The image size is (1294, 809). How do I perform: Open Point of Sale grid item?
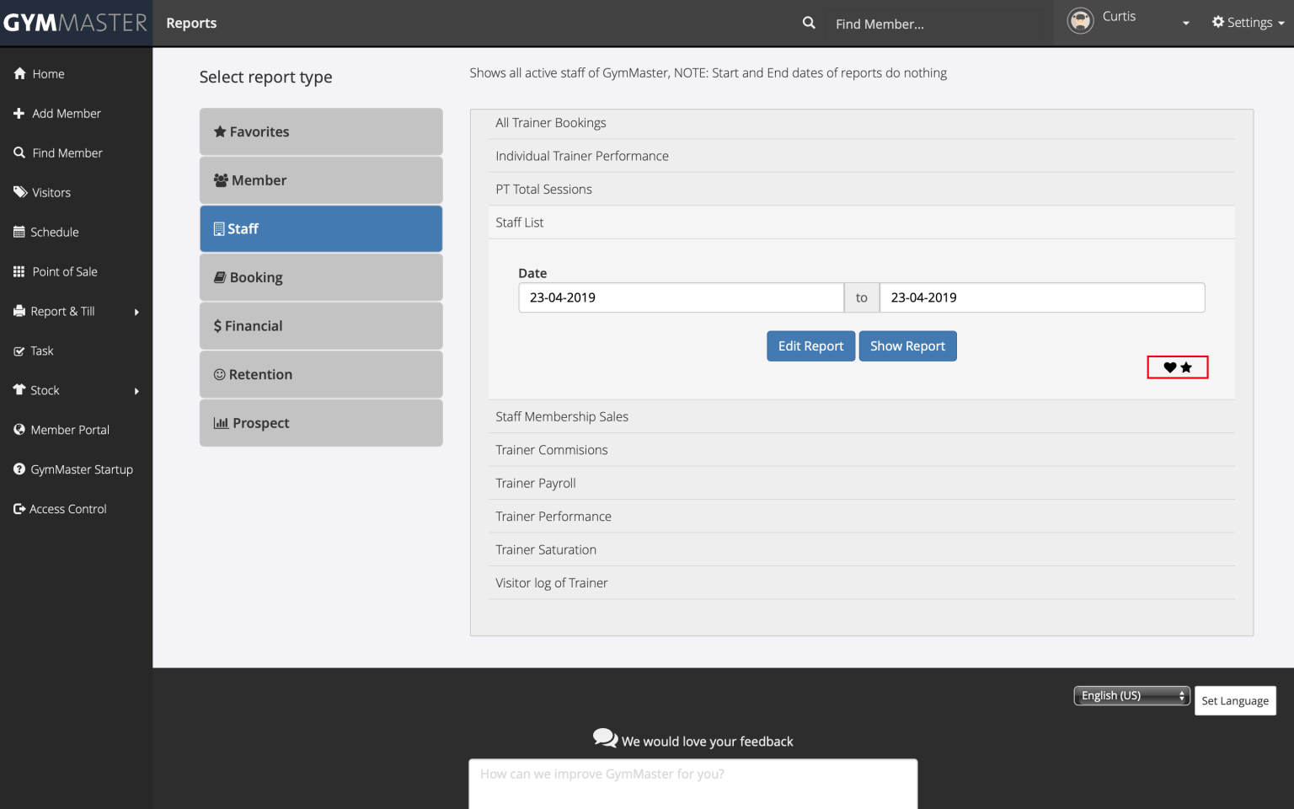[64, 272]
